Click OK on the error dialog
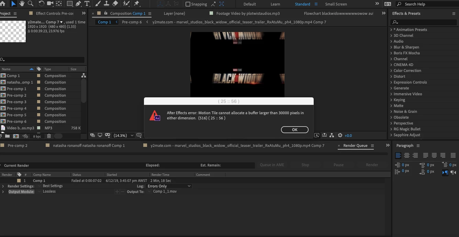Image resolution: width=459 pixels, height=237 pixels. pyautogui.click(x=294, y=130)
